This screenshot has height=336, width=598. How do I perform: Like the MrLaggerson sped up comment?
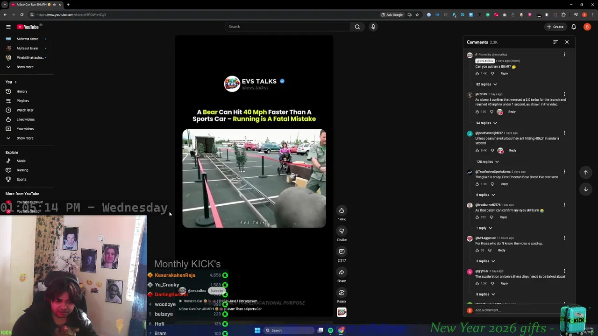(x=477, y=250)
